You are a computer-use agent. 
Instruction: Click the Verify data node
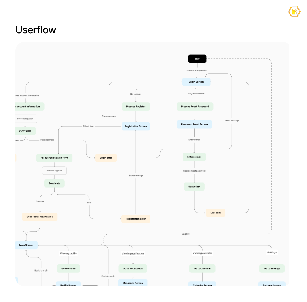click(25, 131)
